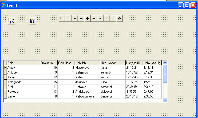
Task: Click the 3:13:11 duration cell
Action: (152, 68)
